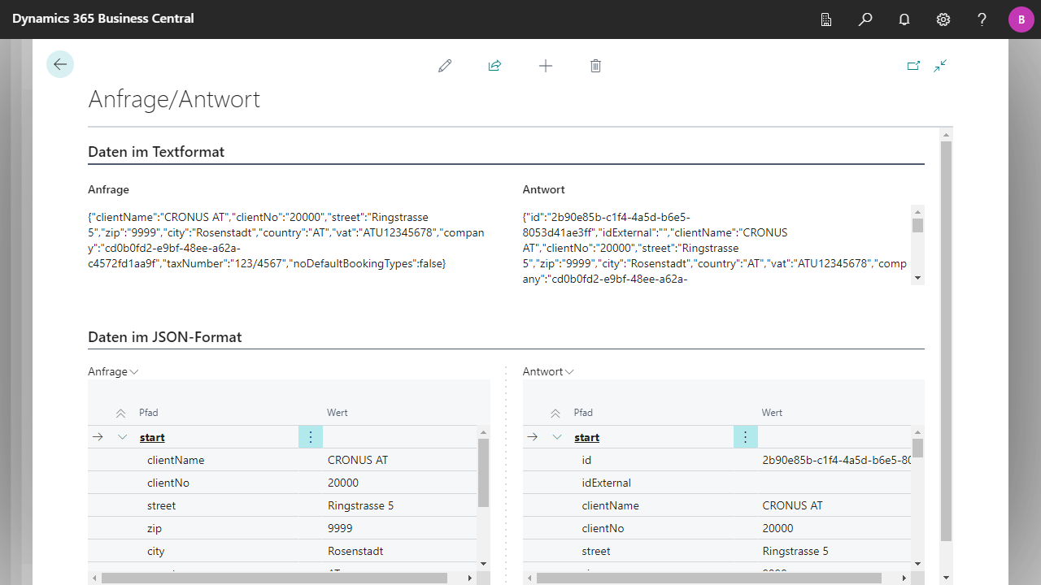Click the share icon in toolbar
The image size is (1041, 585).
point(494,66)
